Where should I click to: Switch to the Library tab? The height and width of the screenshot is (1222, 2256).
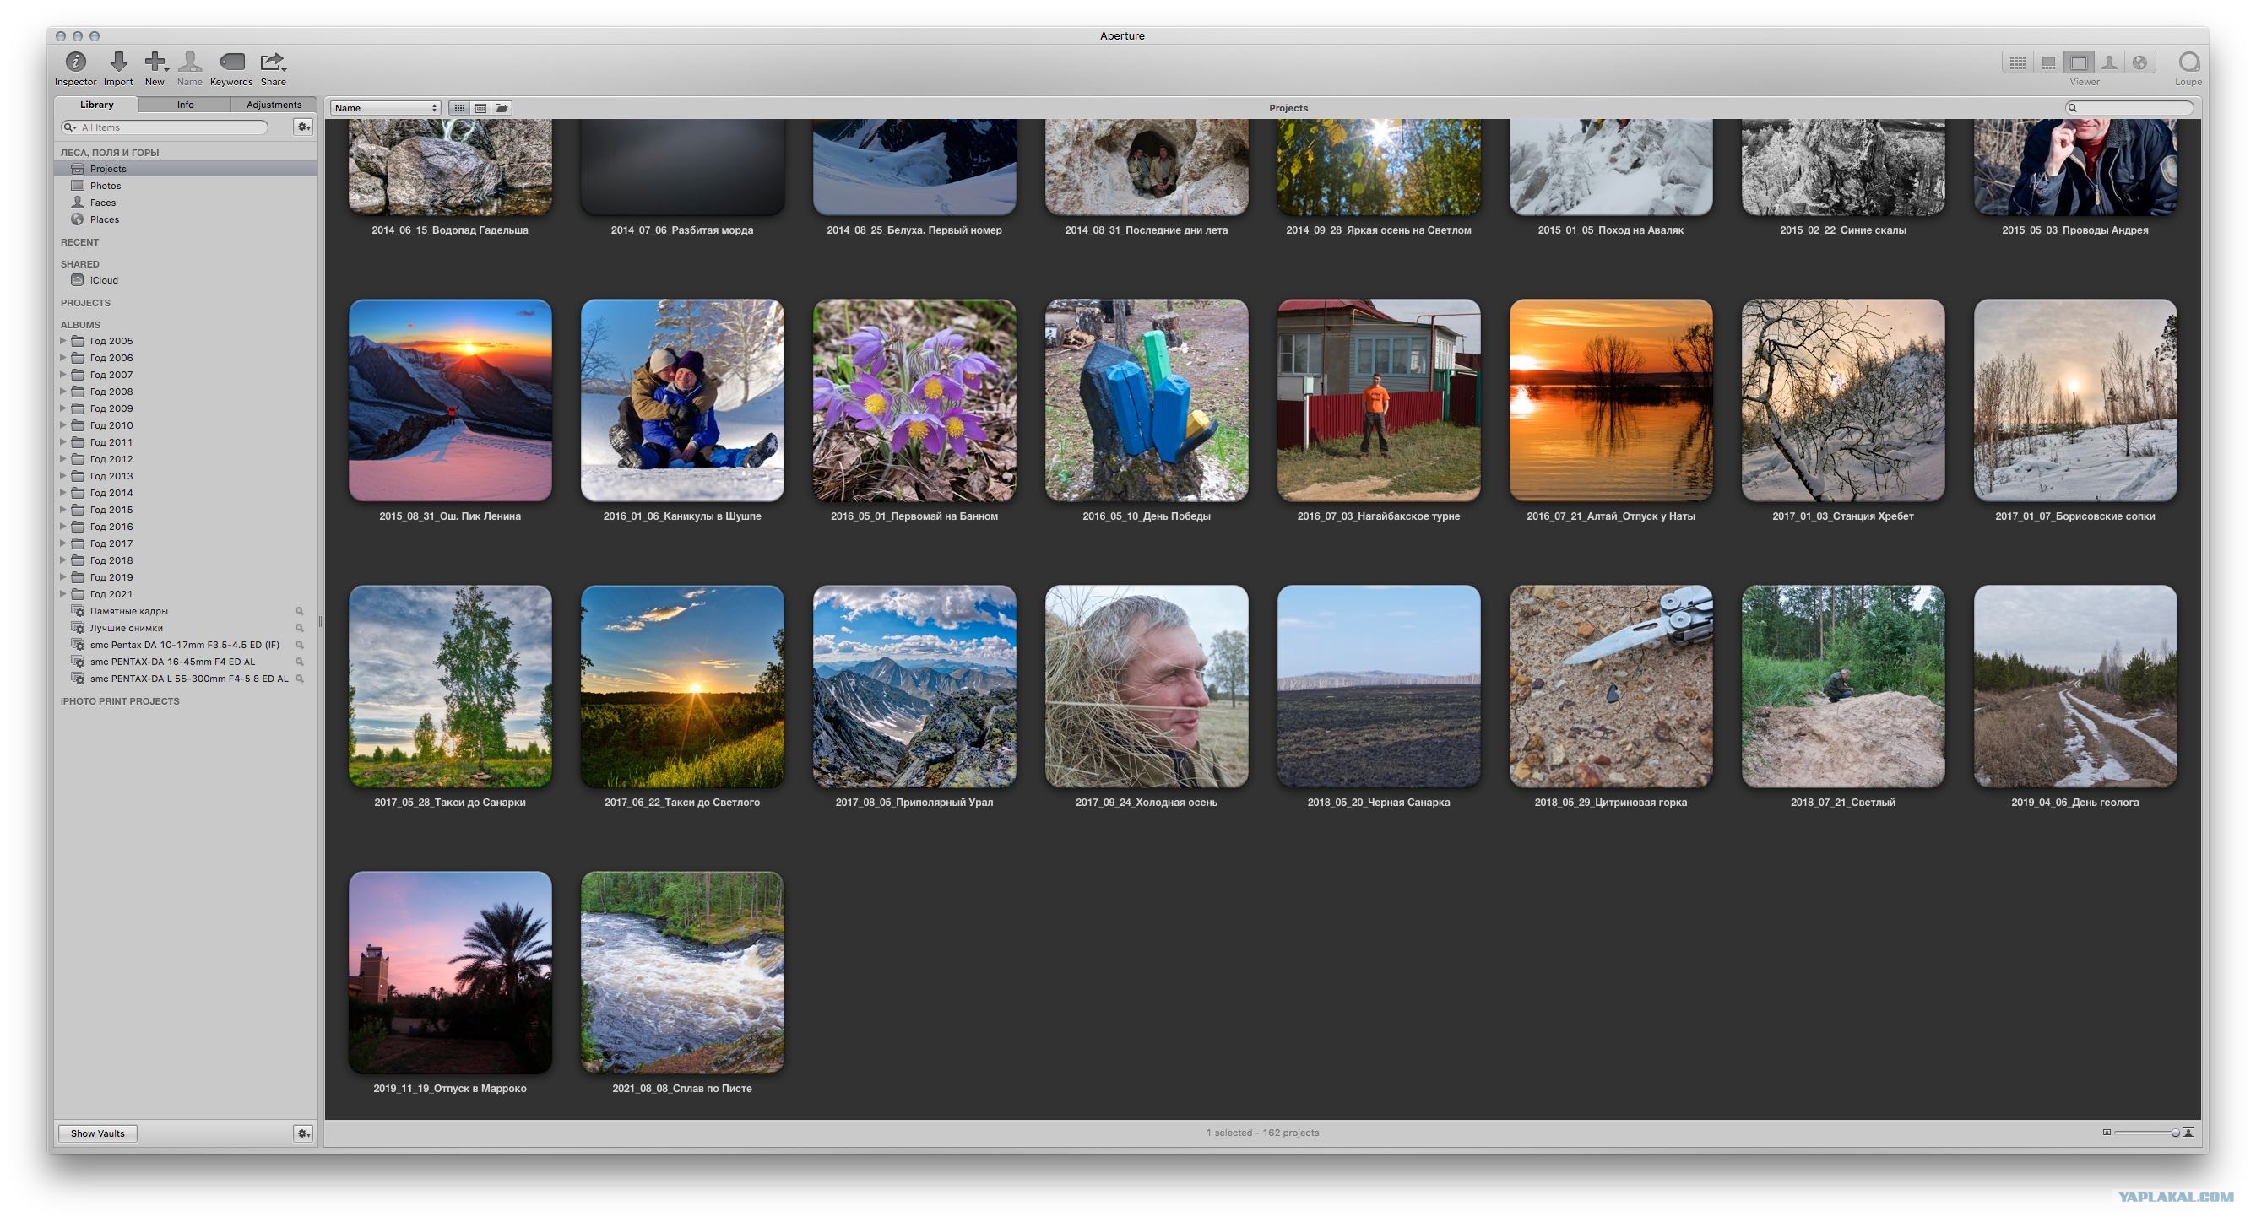pyautogui.click(x=97, y=104)
